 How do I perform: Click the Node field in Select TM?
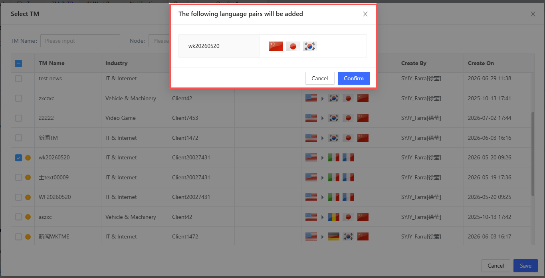(x=159, y=41)
